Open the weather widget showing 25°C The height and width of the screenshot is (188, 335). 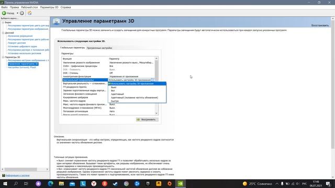(257, 184)
